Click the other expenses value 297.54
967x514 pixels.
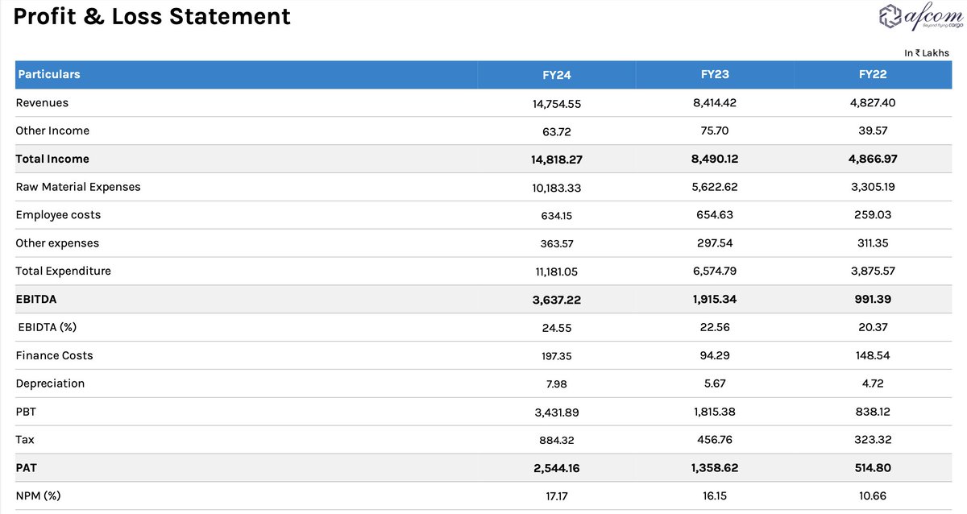pyautogui.click(x=715, y=242)
